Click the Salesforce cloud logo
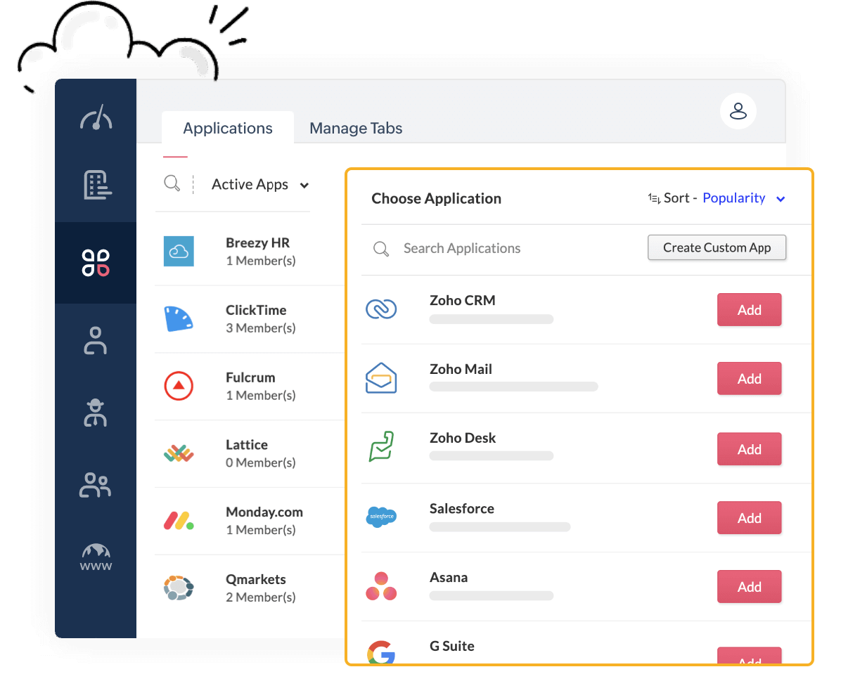The height and width of the screenshot is (693, 841). 381,517
